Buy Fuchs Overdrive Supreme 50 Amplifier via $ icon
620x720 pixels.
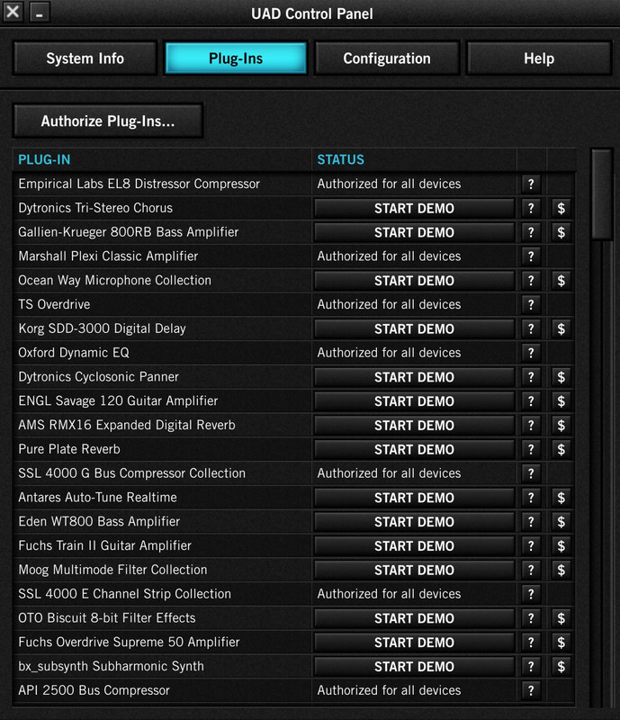tap(562, 643)
